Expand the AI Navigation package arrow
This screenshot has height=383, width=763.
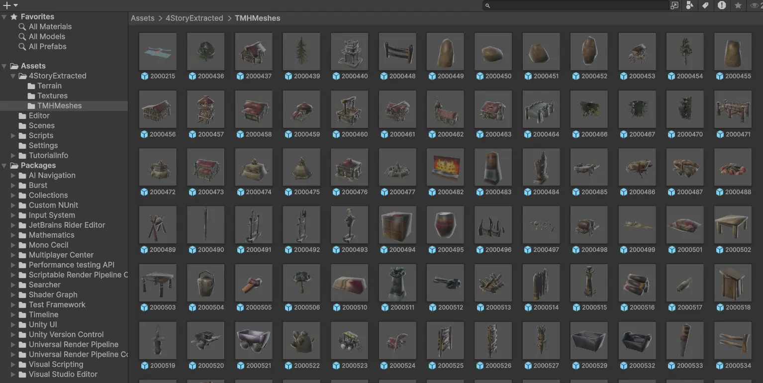coord(13,176)
